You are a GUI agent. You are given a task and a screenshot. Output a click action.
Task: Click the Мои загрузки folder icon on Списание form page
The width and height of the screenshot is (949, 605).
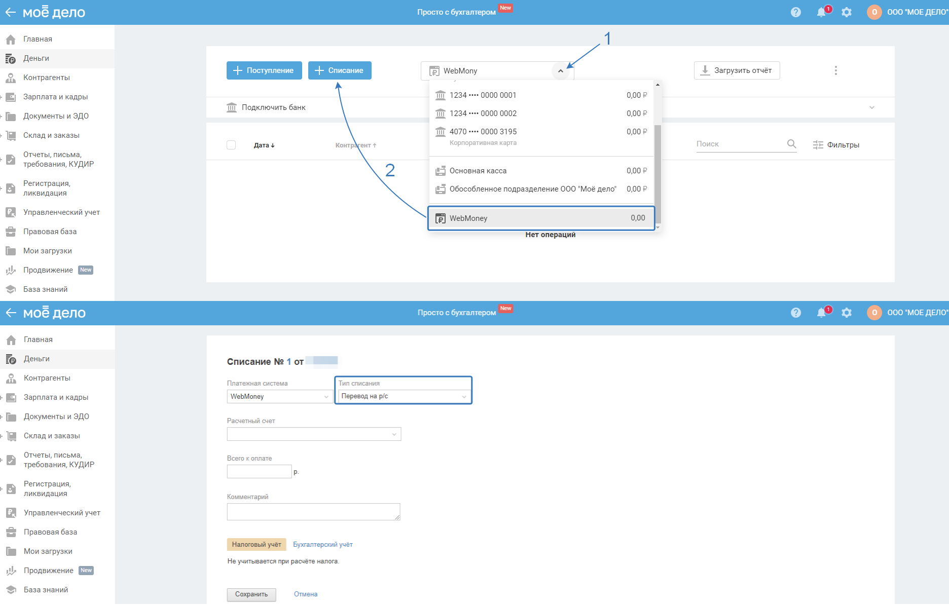coord(11,551)
